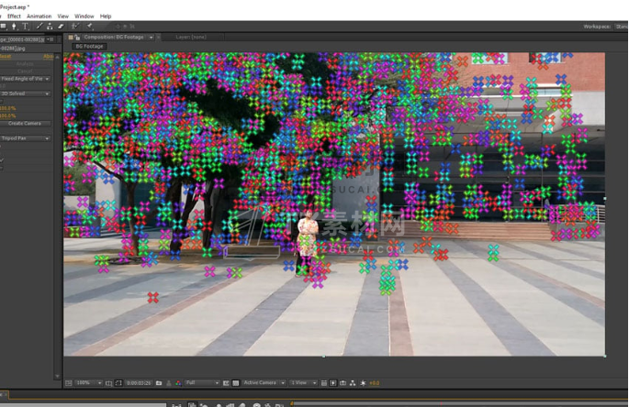Open the Window menu
This screenshot has height=407, width=629.
coord(84,16)
